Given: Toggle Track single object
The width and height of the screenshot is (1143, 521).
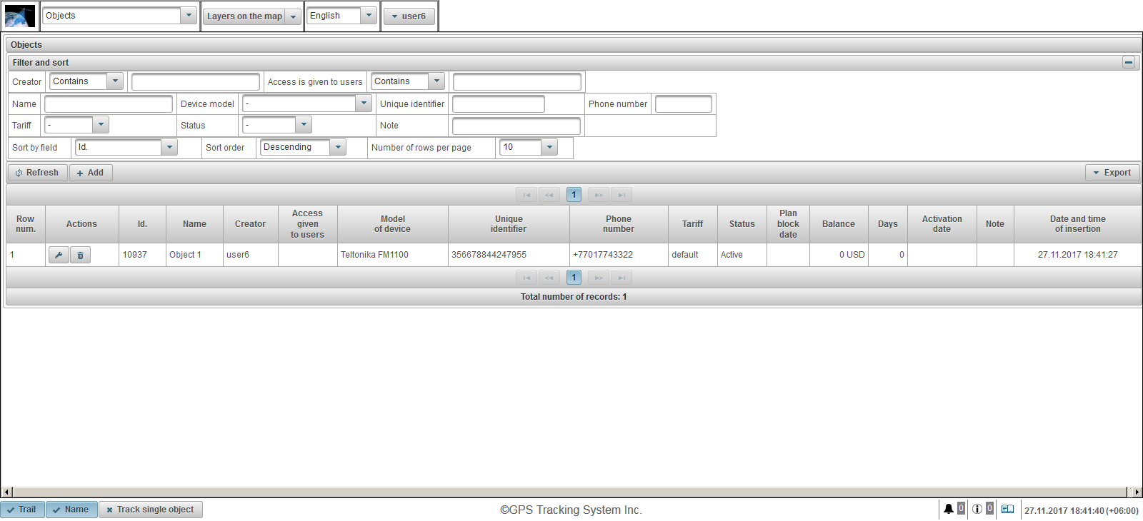Looking at the screenshot, I should tap(151, 510).
